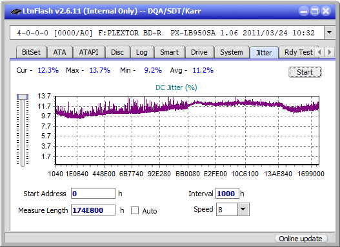Focus the Start Address input field
Viewport: 340px width, 247px height.
[93, 194]
